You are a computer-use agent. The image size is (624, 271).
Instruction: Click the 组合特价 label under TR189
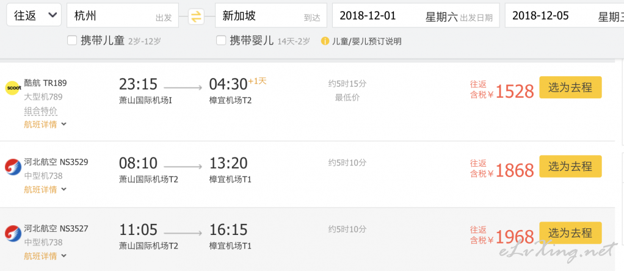40,111
